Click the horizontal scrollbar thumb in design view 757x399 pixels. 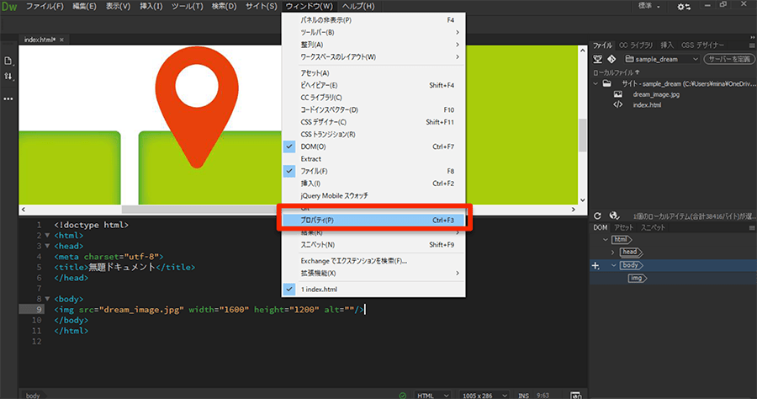[x=203, y=210]
